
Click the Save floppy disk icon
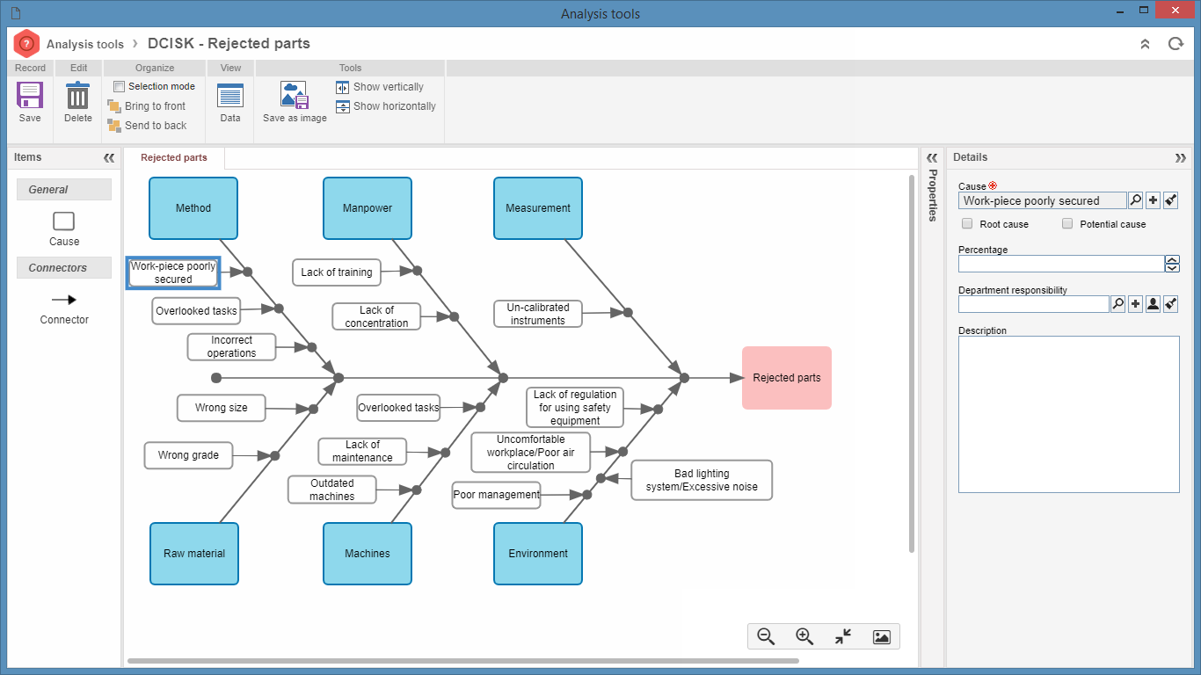30,95
